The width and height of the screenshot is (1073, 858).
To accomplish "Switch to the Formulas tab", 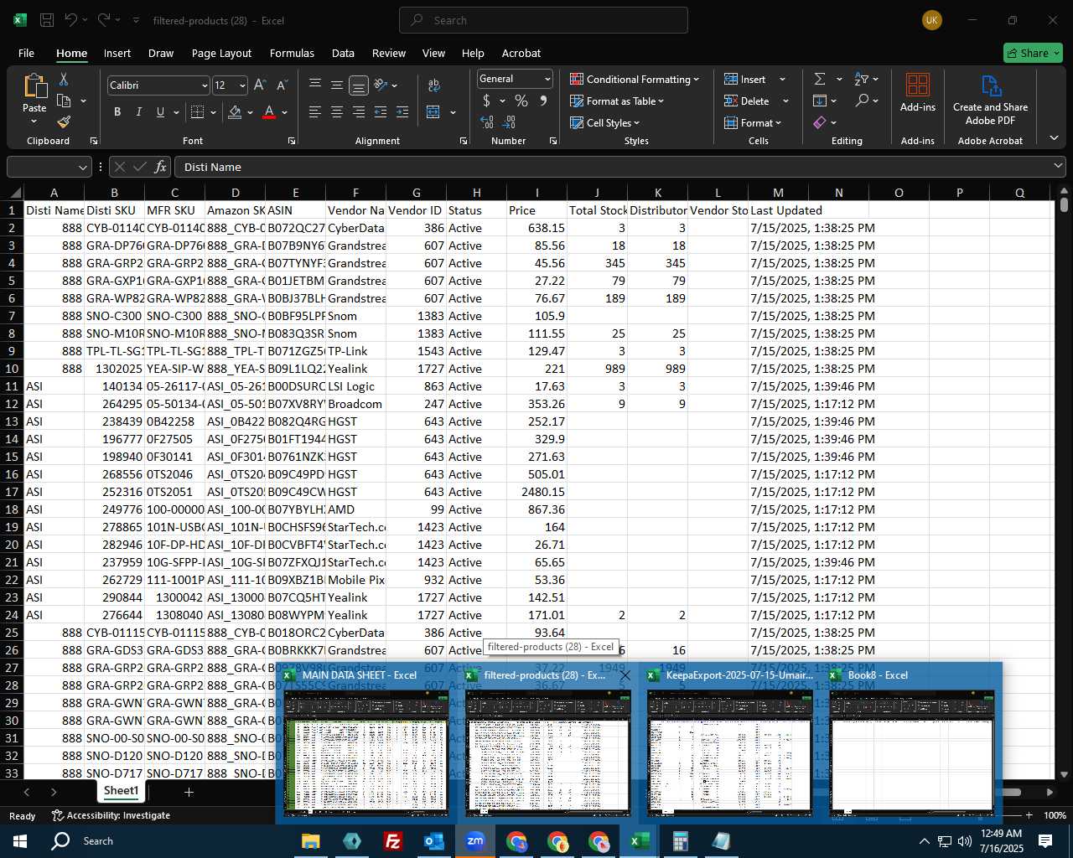I will tap(292, 53).
